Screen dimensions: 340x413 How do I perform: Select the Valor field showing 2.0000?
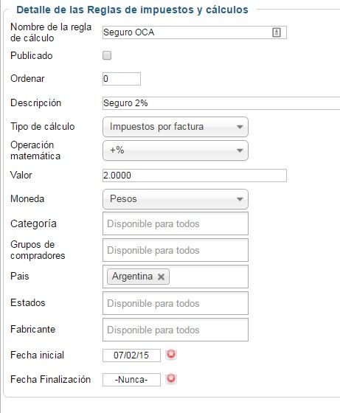195,176
